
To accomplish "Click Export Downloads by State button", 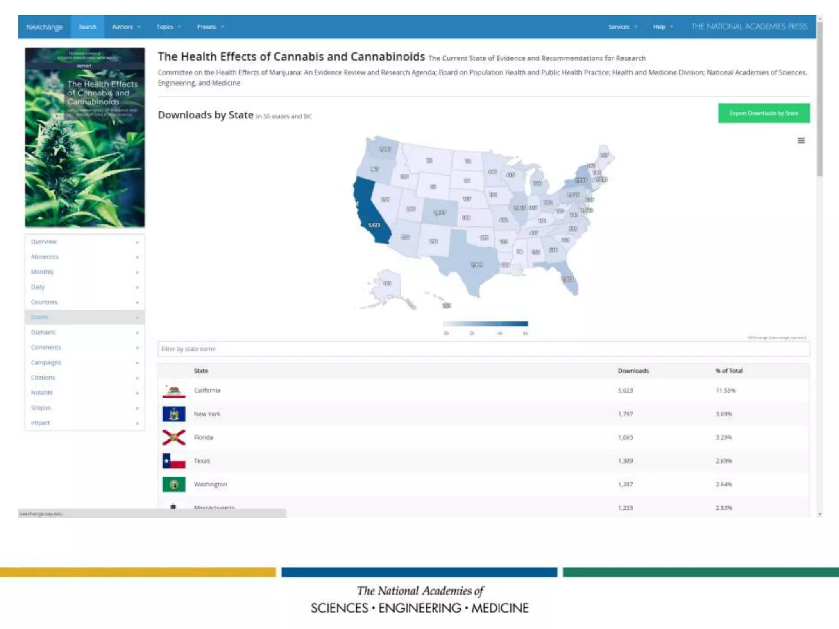I will coord(764,113).
